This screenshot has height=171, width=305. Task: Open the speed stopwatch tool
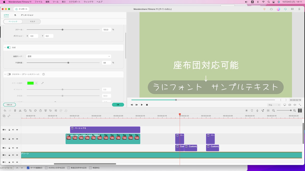click(x=40, y=111)
